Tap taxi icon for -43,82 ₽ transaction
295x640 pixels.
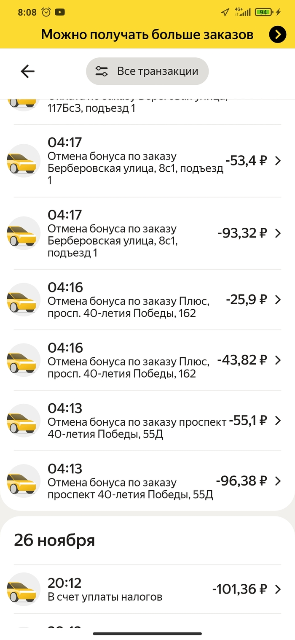24,360
